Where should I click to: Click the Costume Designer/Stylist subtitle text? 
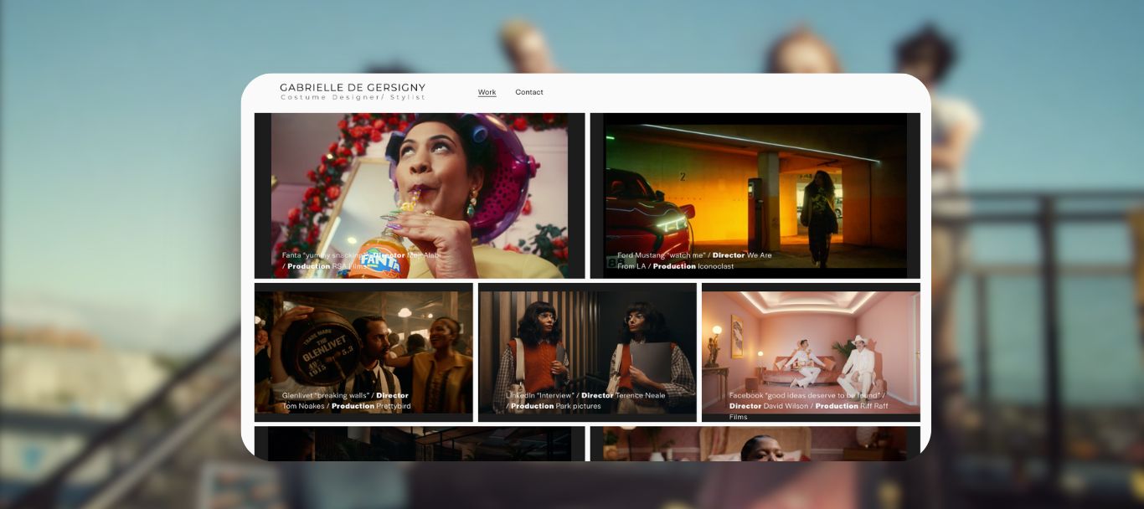click(352, 98)
